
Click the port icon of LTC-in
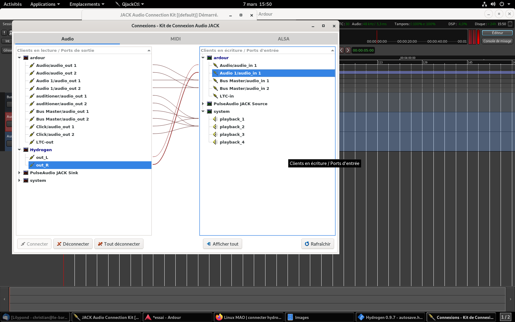pos(216,96)
